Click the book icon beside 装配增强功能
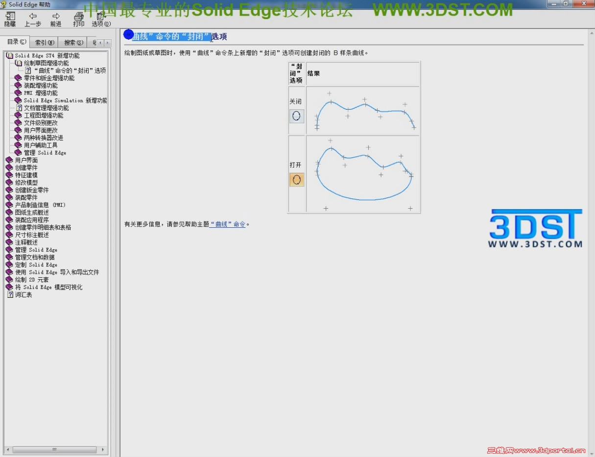 19,85
